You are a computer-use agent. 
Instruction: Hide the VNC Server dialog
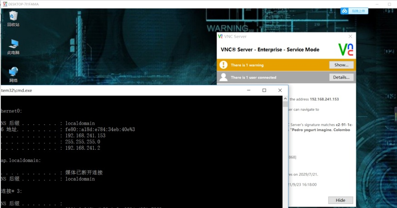(x=340, y=200)
